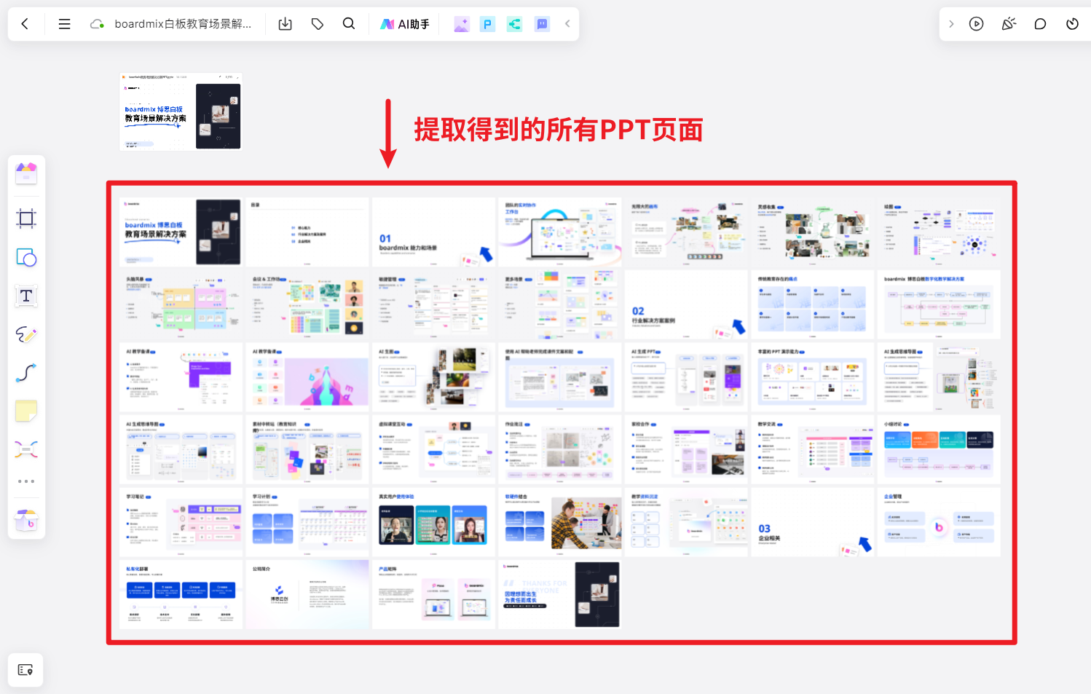Select the 02 行业解决方案案例 slide

tap(687, 304)
